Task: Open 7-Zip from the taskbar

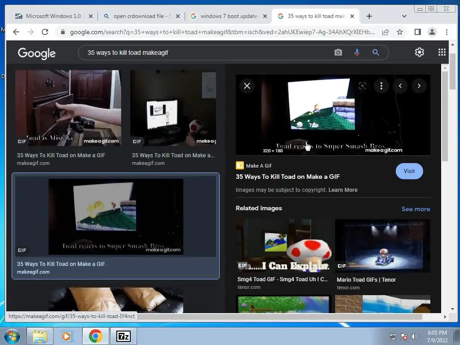Action: coord(123,336)
